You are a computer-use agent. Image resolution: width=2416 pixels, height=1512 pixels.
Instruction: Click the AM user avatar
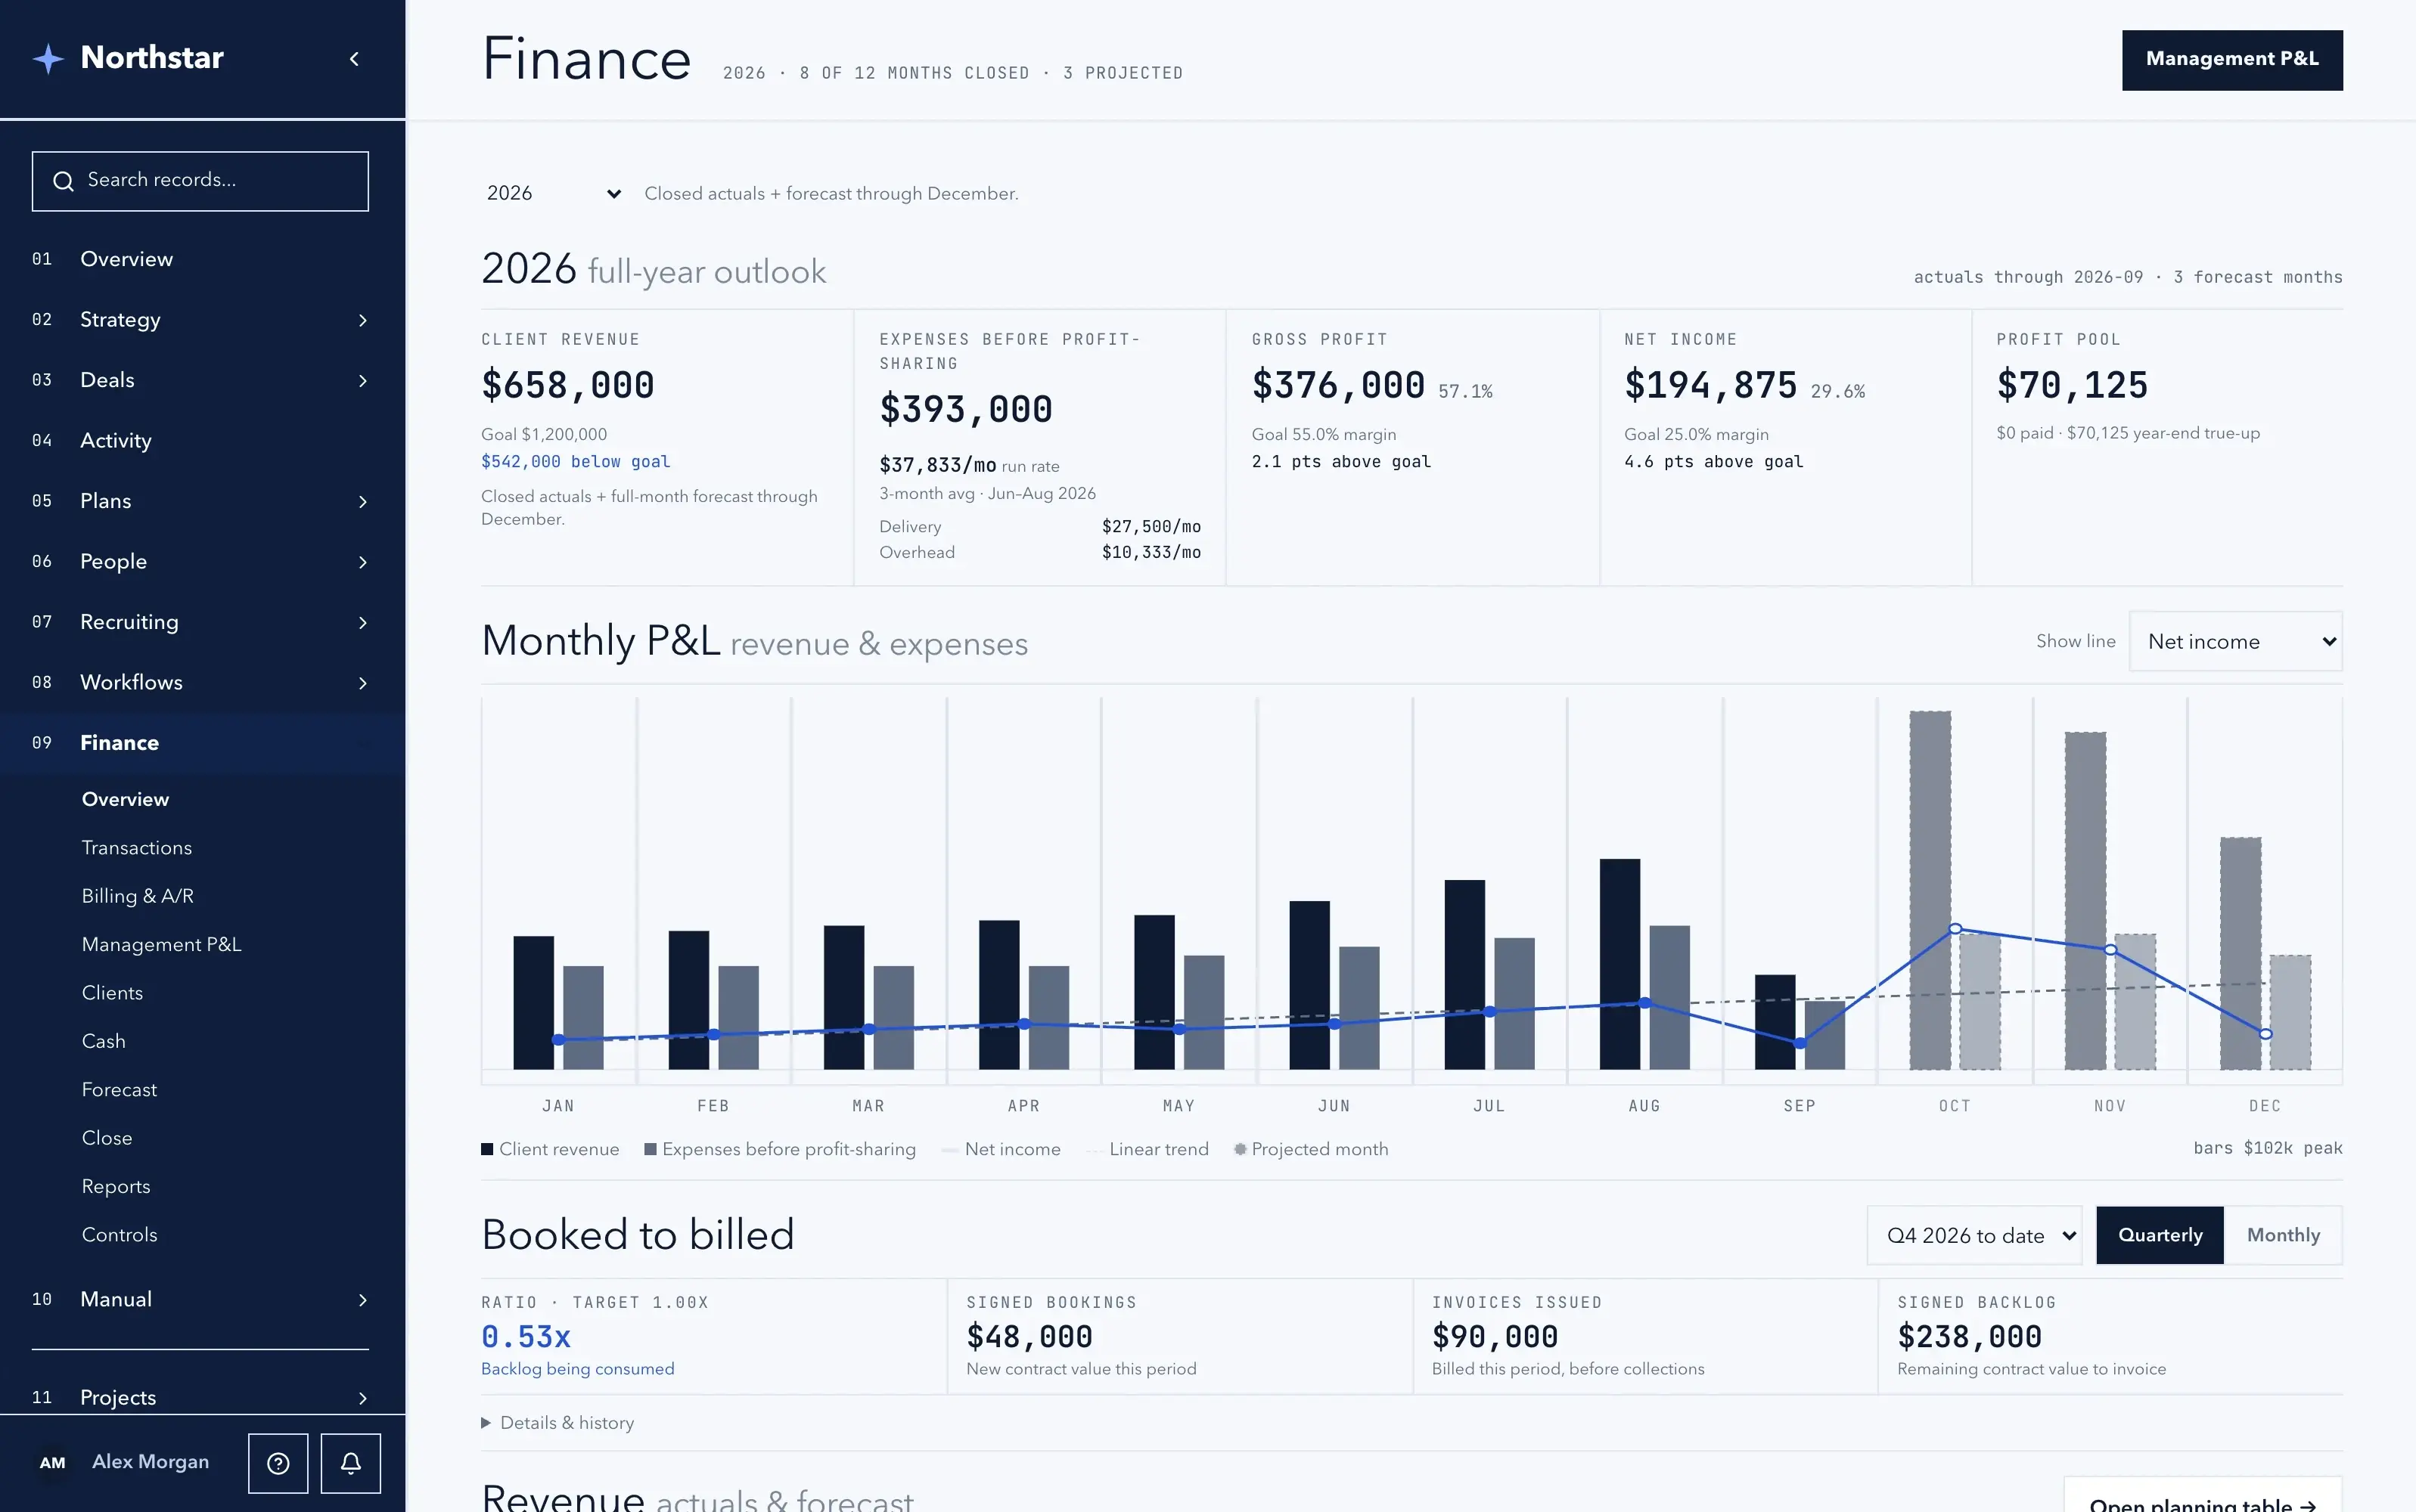click(x=52, y=1463)
